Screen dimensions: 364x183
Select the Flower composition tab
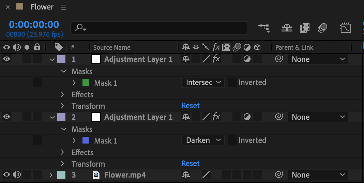click(42, 7)
